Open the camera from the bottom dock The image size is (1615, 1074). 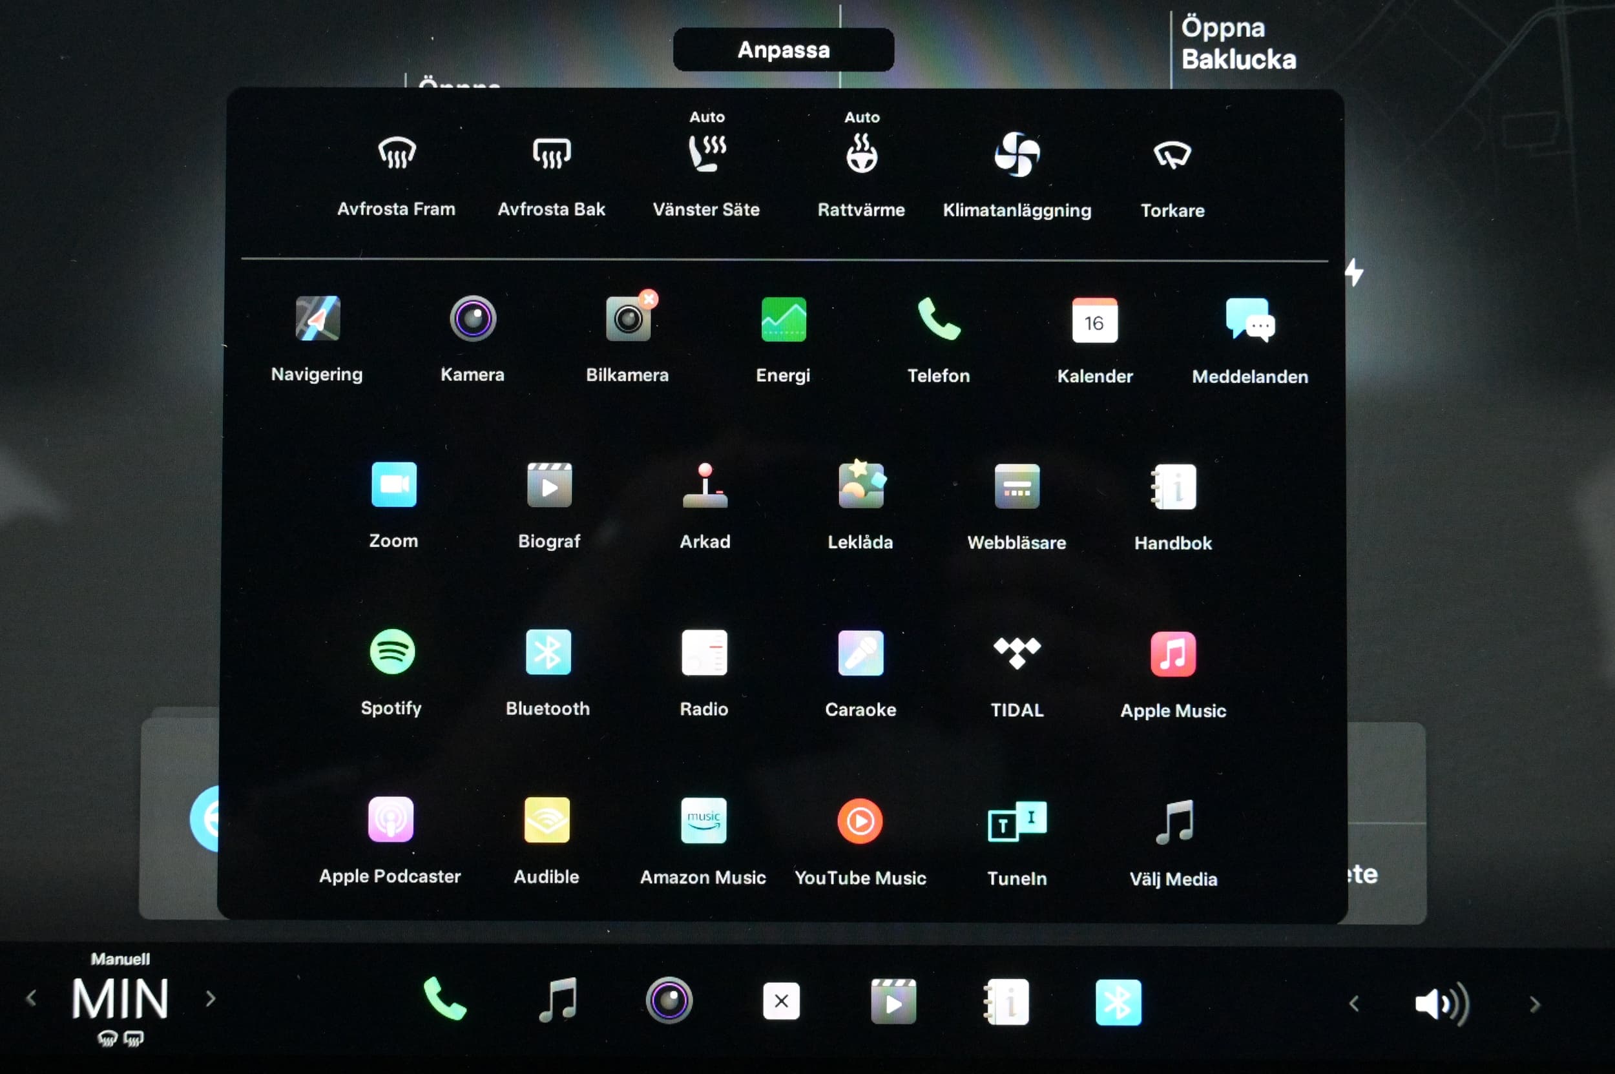pos(669,1000)
